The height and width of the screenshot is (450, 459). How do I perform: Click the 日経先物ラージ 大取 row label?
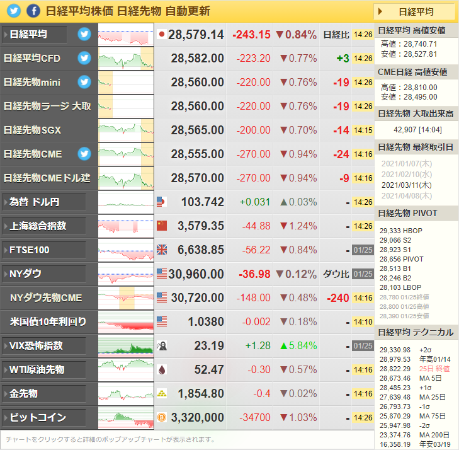coord(47,106)
